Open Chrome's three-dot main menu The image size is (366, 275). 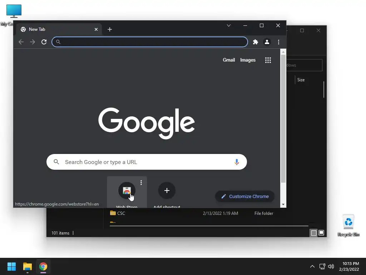point(278,42)
